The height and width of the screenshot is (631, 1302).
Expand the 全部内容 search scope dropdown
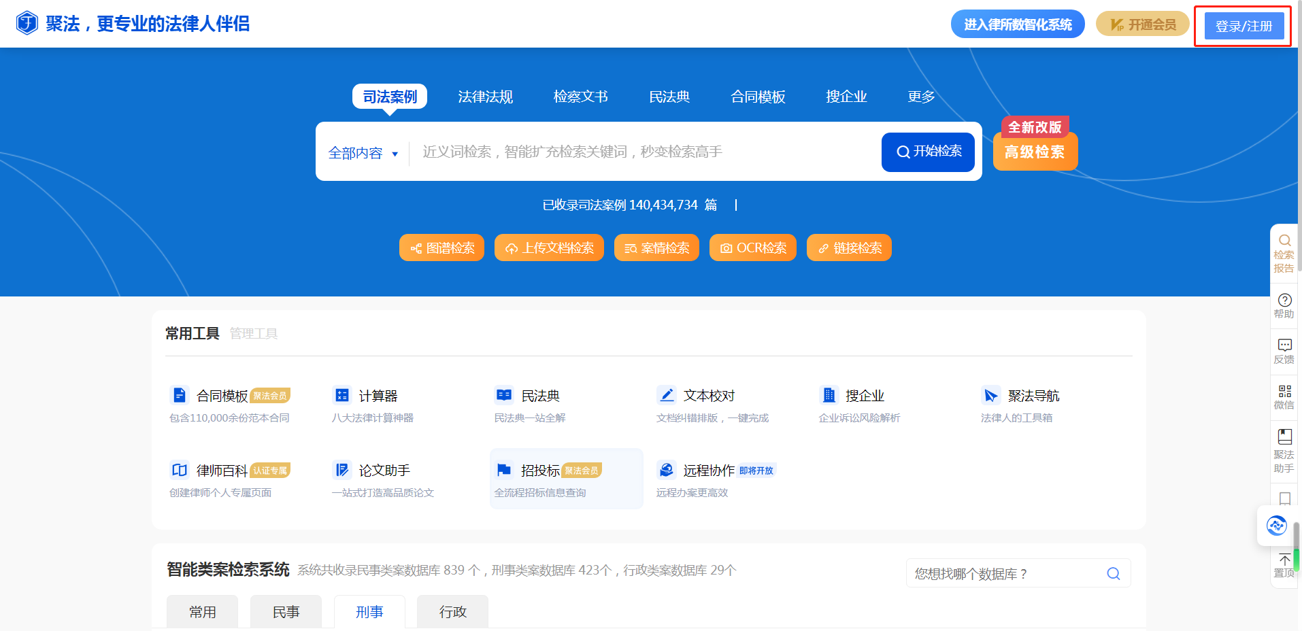tap(363, 153)
